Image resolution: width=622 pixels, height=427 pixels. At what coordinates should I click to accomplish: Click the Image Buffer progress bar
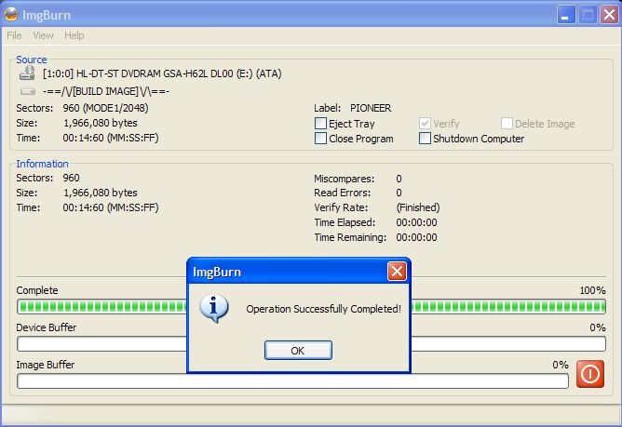coord(292,381)
